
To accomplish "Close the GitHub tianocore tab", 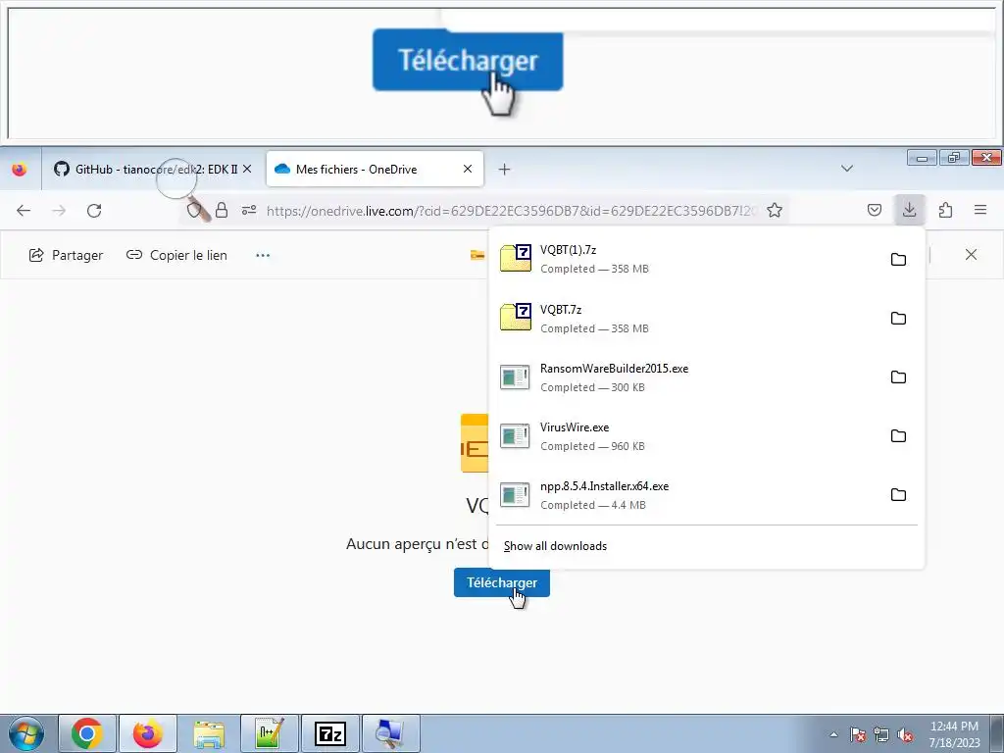I will [247, 169].
